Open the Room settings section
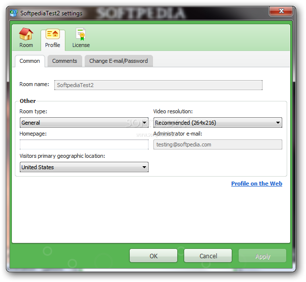306x282 pixels. coord(26,38)
